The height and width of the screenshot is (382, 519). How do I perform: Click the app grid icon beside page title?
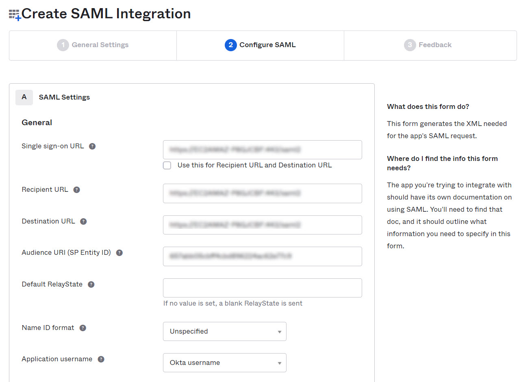tap(15, 15)
